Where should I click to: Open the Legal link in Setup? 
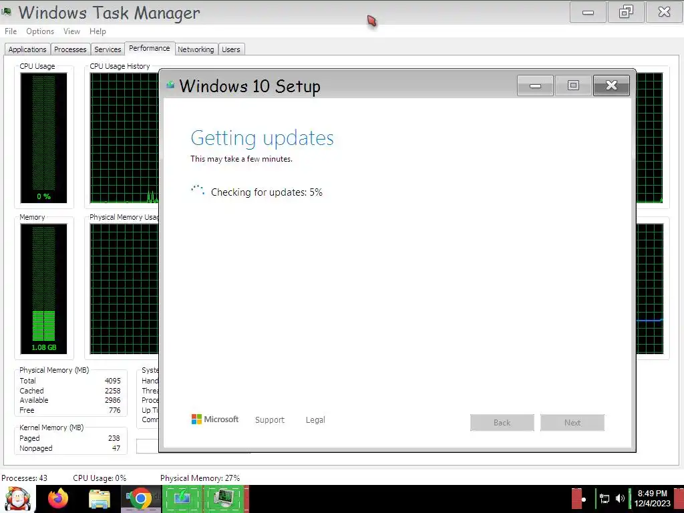pos(315,419)
